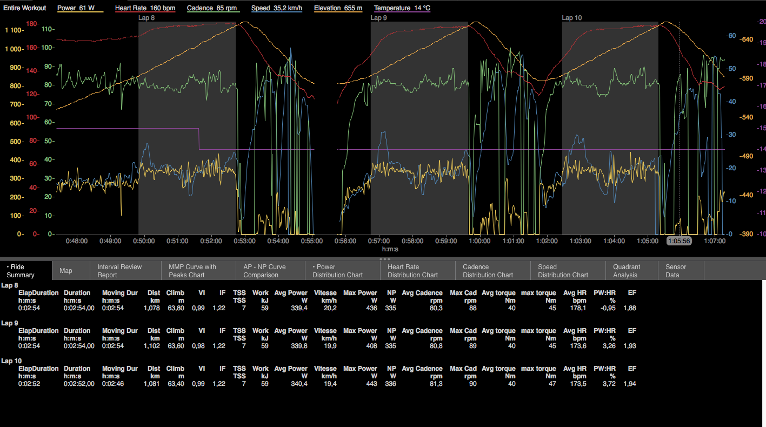Viewport: 766px width, 427px height.
Task: Hide the Elevation series from the chart
Action: pyautogui.click(x=338, y=8)
